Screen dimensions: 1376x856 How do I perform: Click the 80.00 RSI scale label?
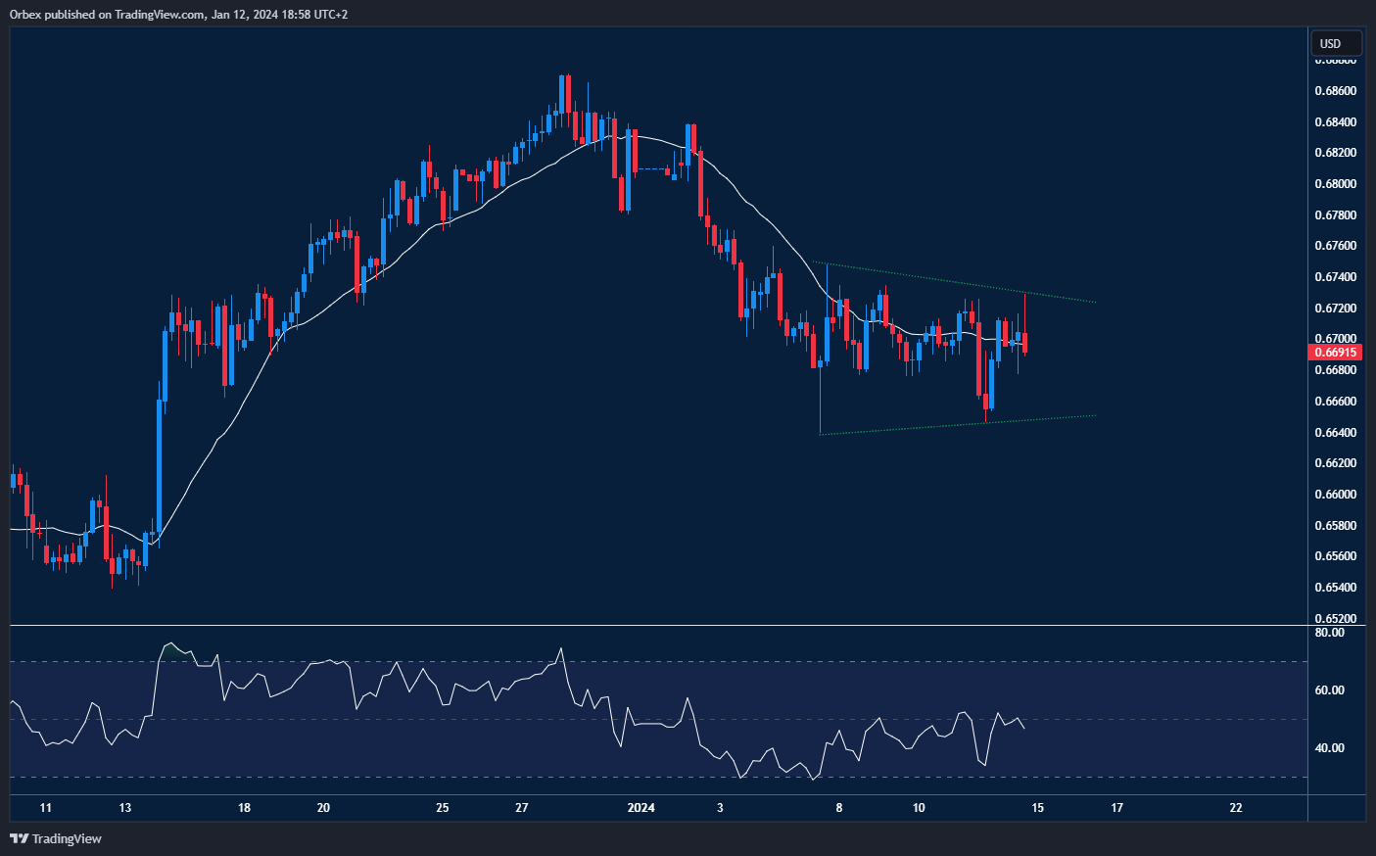click(1329, 633)
